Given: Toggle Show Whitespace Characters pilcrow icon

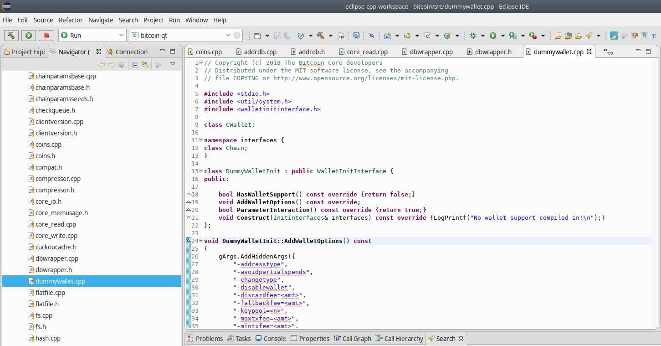Looking at the screenshot, I should click(x=654, y=36).
